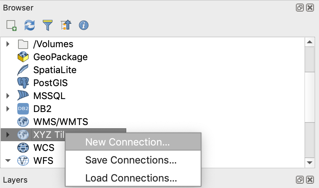The height and width of the screenshot is (188, 319).
Task: Expand the /Volumes folder node
Action: pyautogui.click(x=8, y=44)
